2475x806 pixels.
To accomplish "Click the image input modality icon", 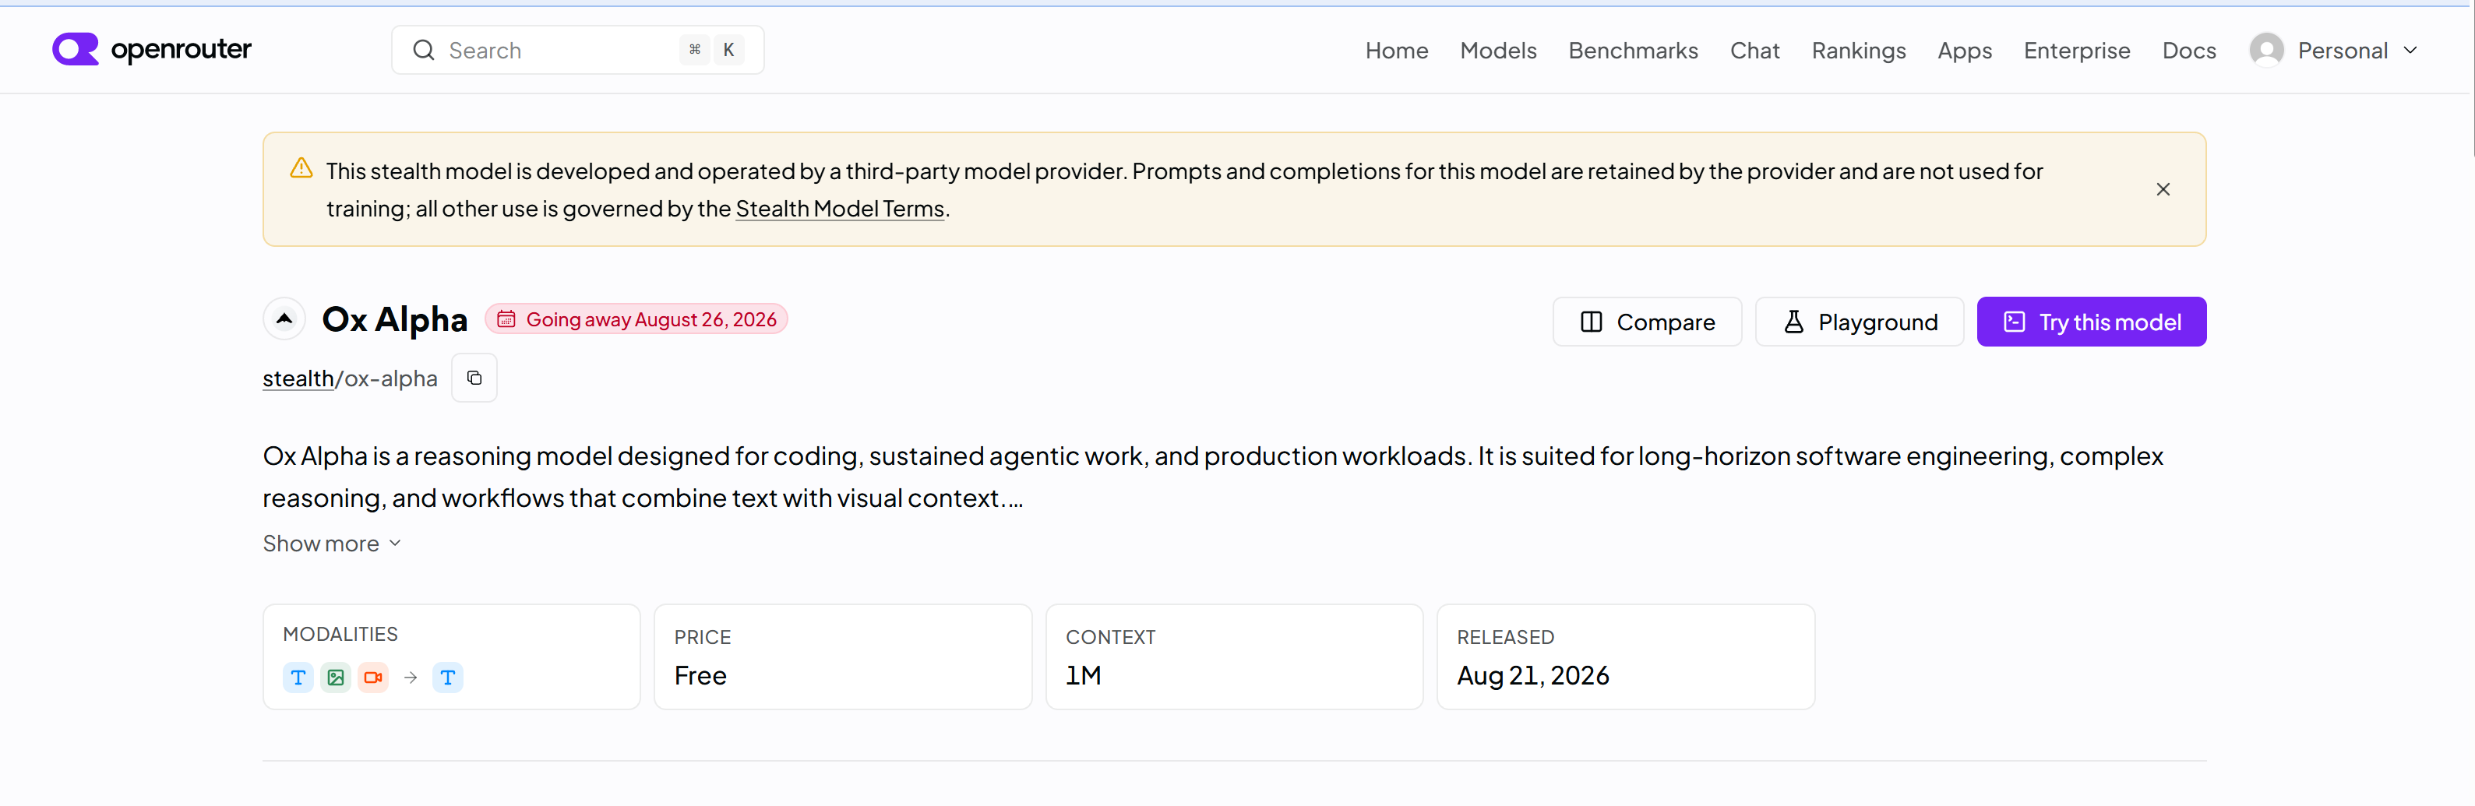I will coord(335,678).
